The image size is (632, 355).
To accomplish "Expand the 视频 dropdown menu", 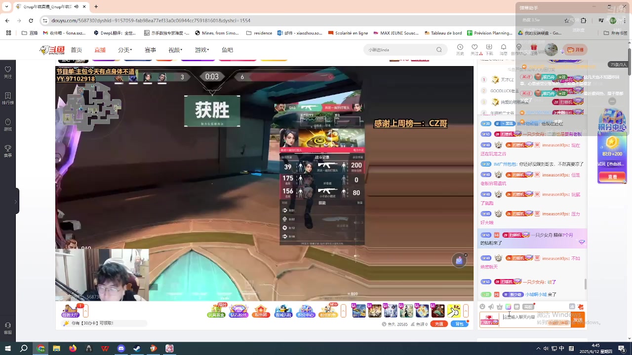I will [x=175, y=50].
